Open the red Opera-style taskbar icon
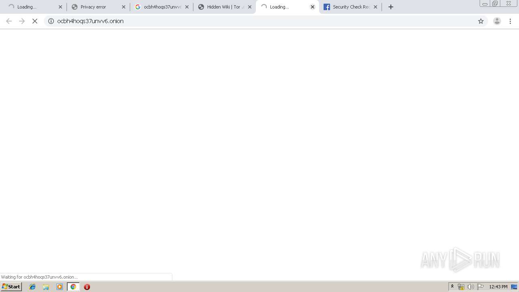Viewport: 519px width, 292px height. pos(87,287)
